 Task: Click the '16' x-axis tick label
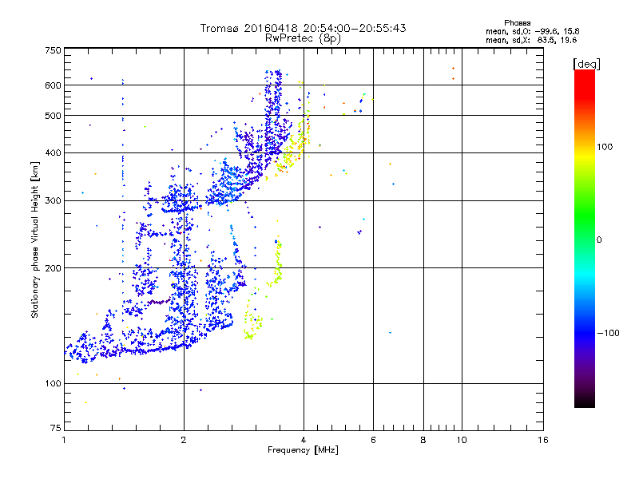click(543, 440)
